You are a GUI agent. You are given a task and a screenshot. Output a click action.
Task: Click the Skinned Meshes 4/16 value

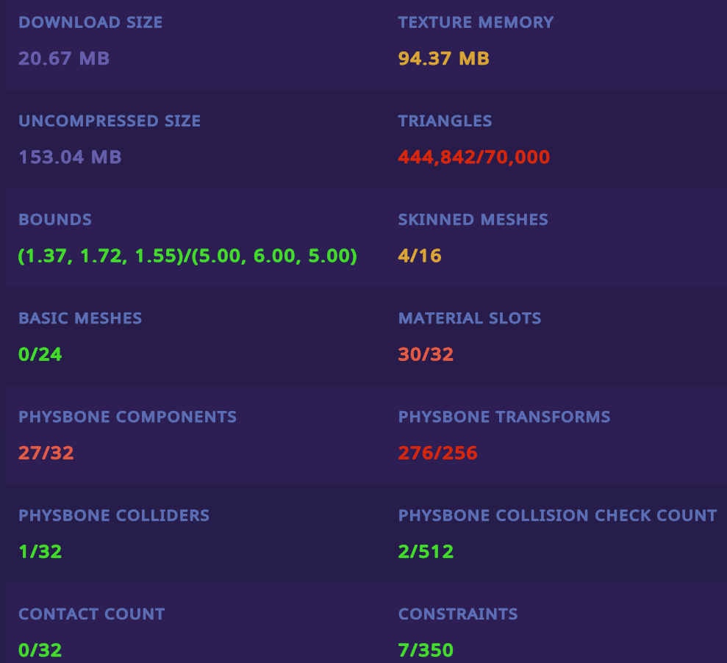420,256
